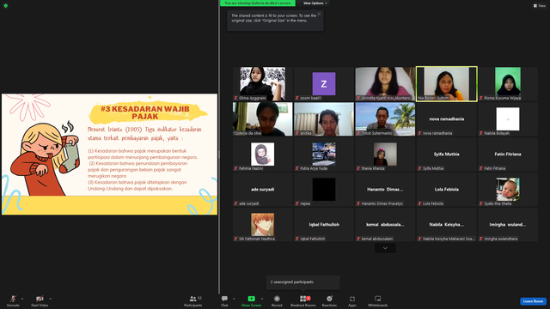Click muted mic icon on Ghina Anggraini's label
This screenshot has width=550, height=309.
point(236,98)
